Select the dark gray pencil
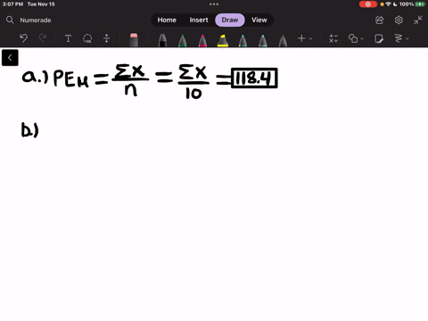Screen dimensions: 428x321 pos(283,40)
